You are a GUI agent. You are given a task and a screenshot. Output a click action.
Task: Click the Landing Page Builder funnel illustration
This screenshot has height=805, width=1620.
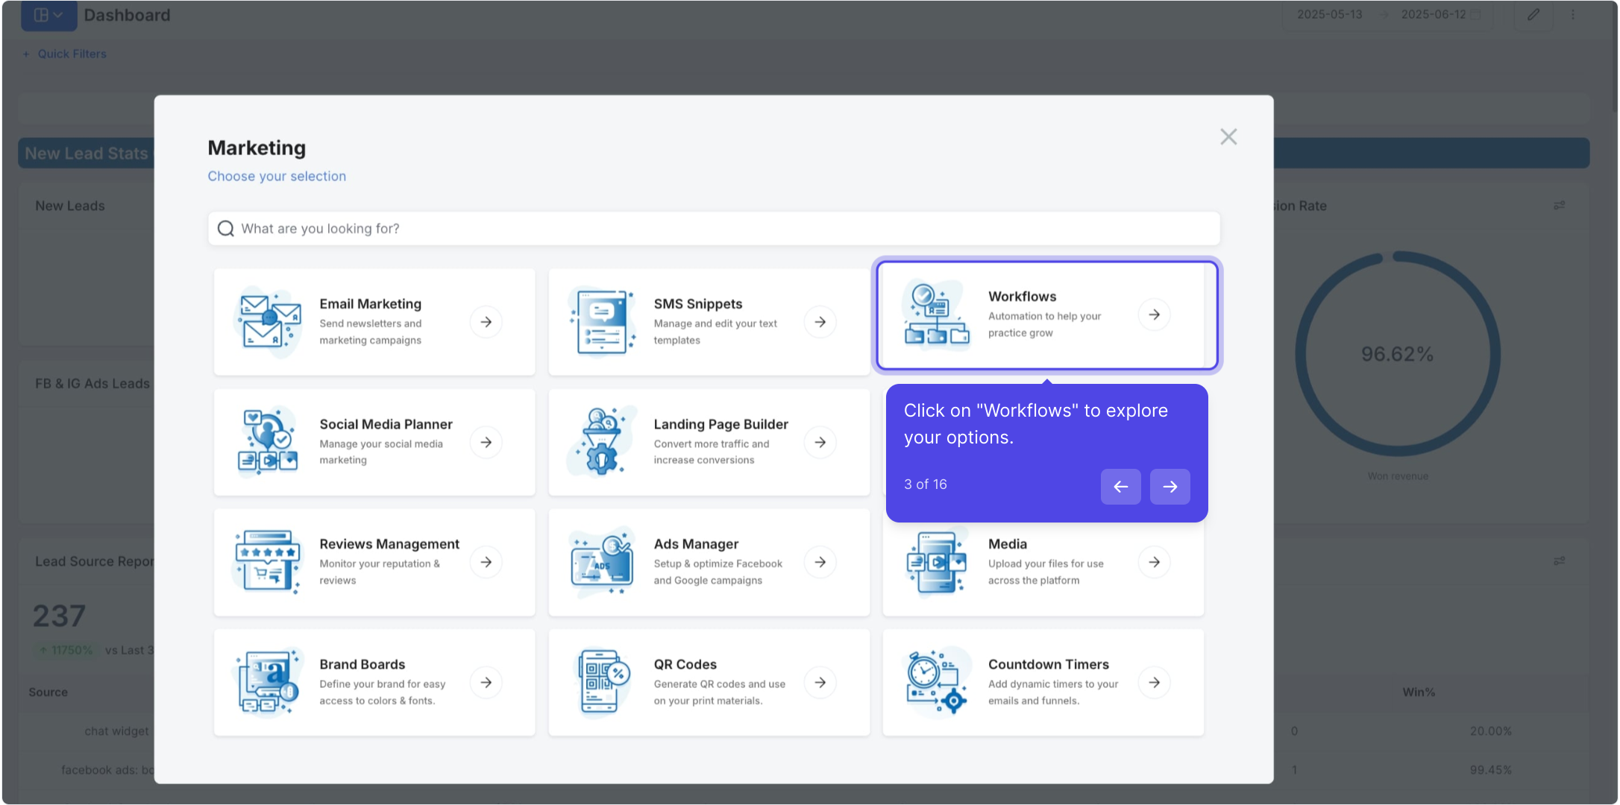click(x=603, y=441)
